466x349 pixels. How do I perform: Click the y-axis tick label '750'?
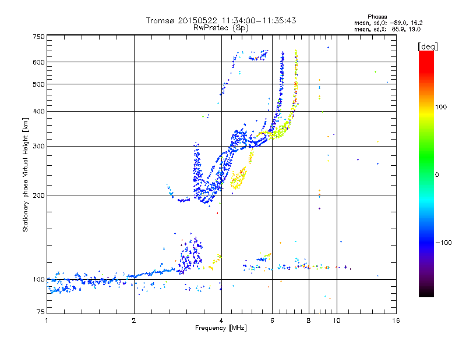[x=38, y=37]
